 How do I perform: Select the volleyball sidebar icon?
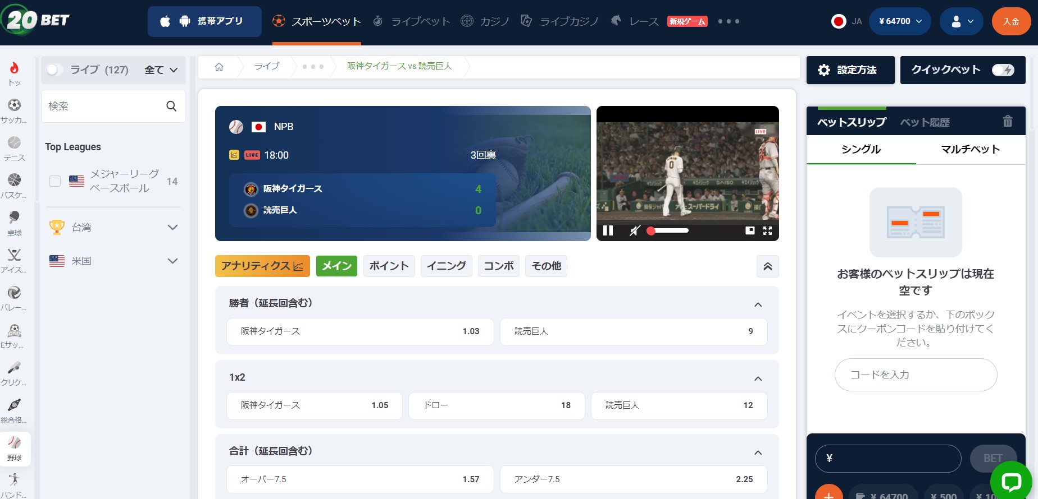[x=15, y=292]
